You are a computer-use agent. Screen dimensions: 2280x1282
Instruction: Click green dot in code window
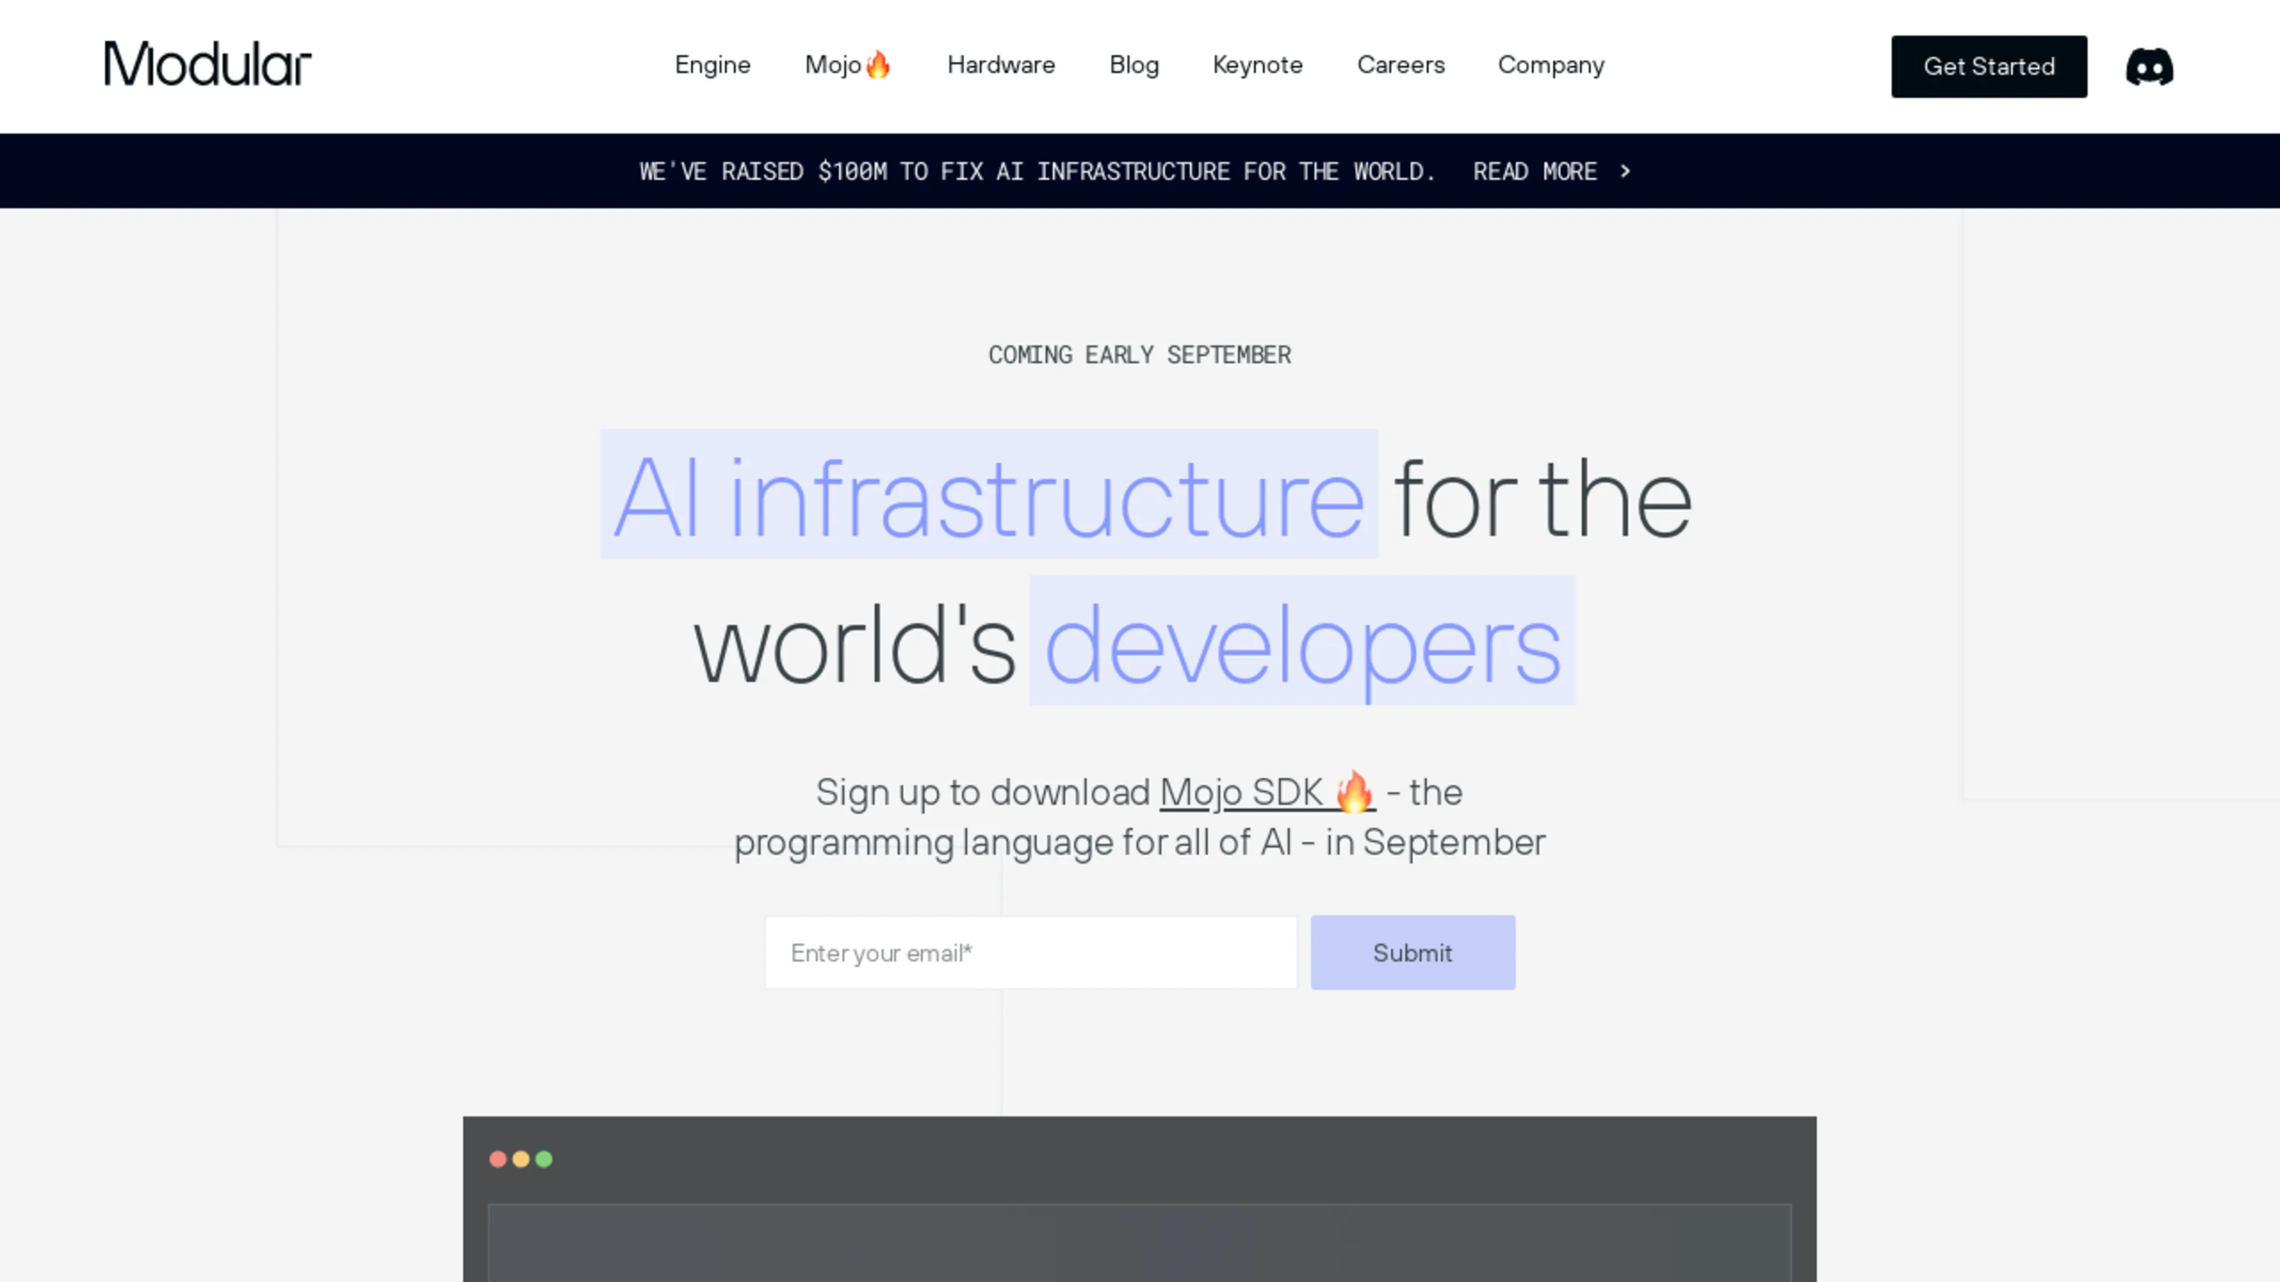(x=544, y=1159)
